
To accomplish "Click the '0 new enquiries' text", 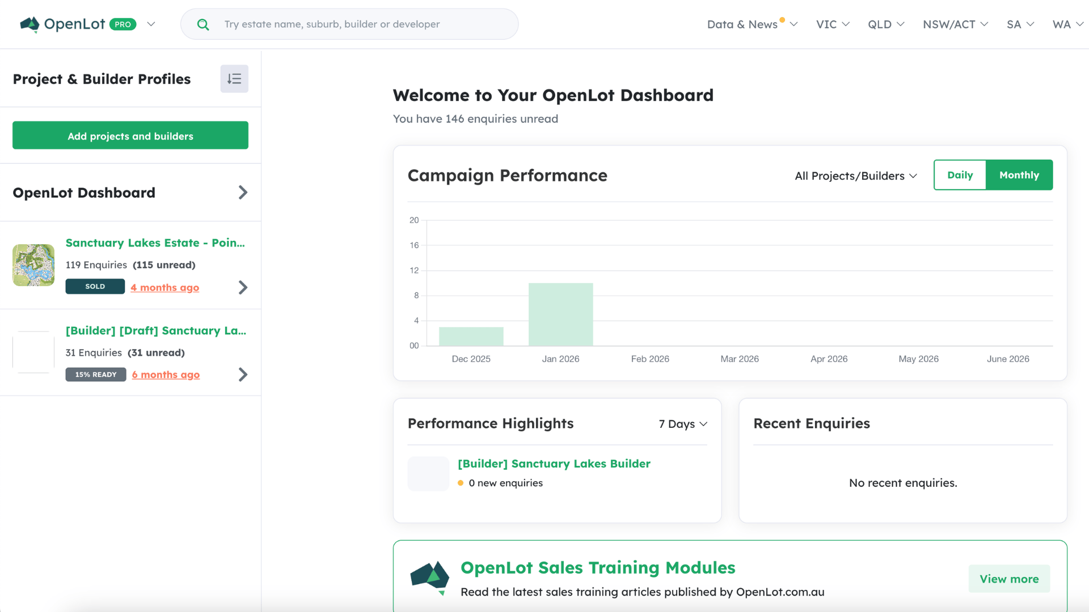I will tap(506, 483).
